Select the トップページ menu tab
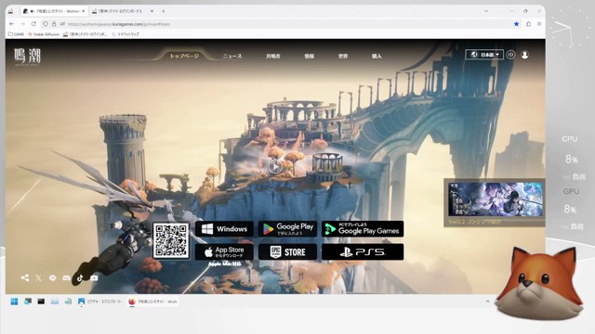This screenshot has height=334, width=595. click(184, 56)
